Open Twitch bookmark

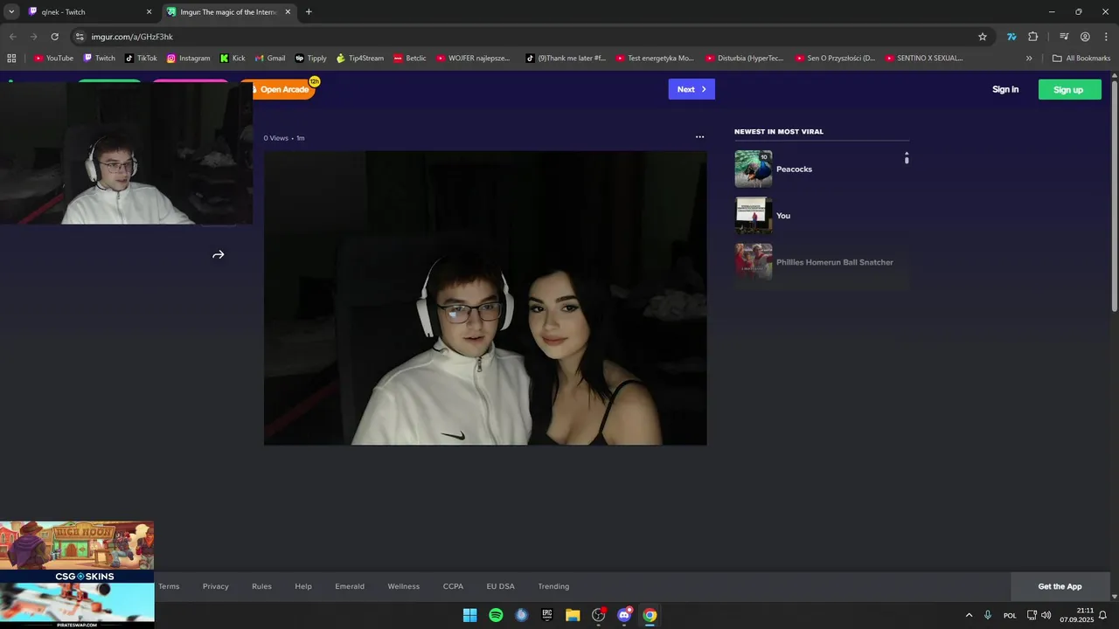point(99,59)
